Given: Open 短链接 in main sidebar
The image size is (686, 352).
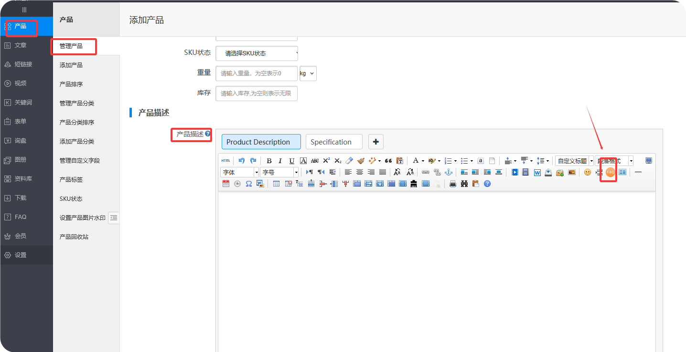Looking at the screenshot, I should point(26,64).
